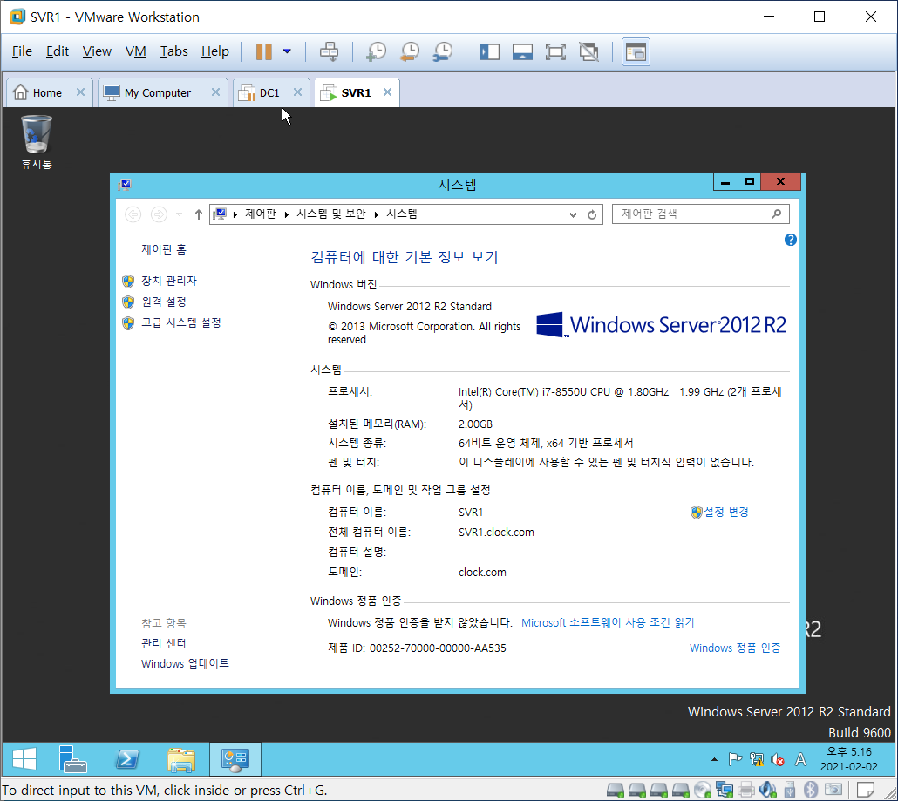Viewport: 898px width, 801px height.
Task: Open the View menu
Action: 97,51
